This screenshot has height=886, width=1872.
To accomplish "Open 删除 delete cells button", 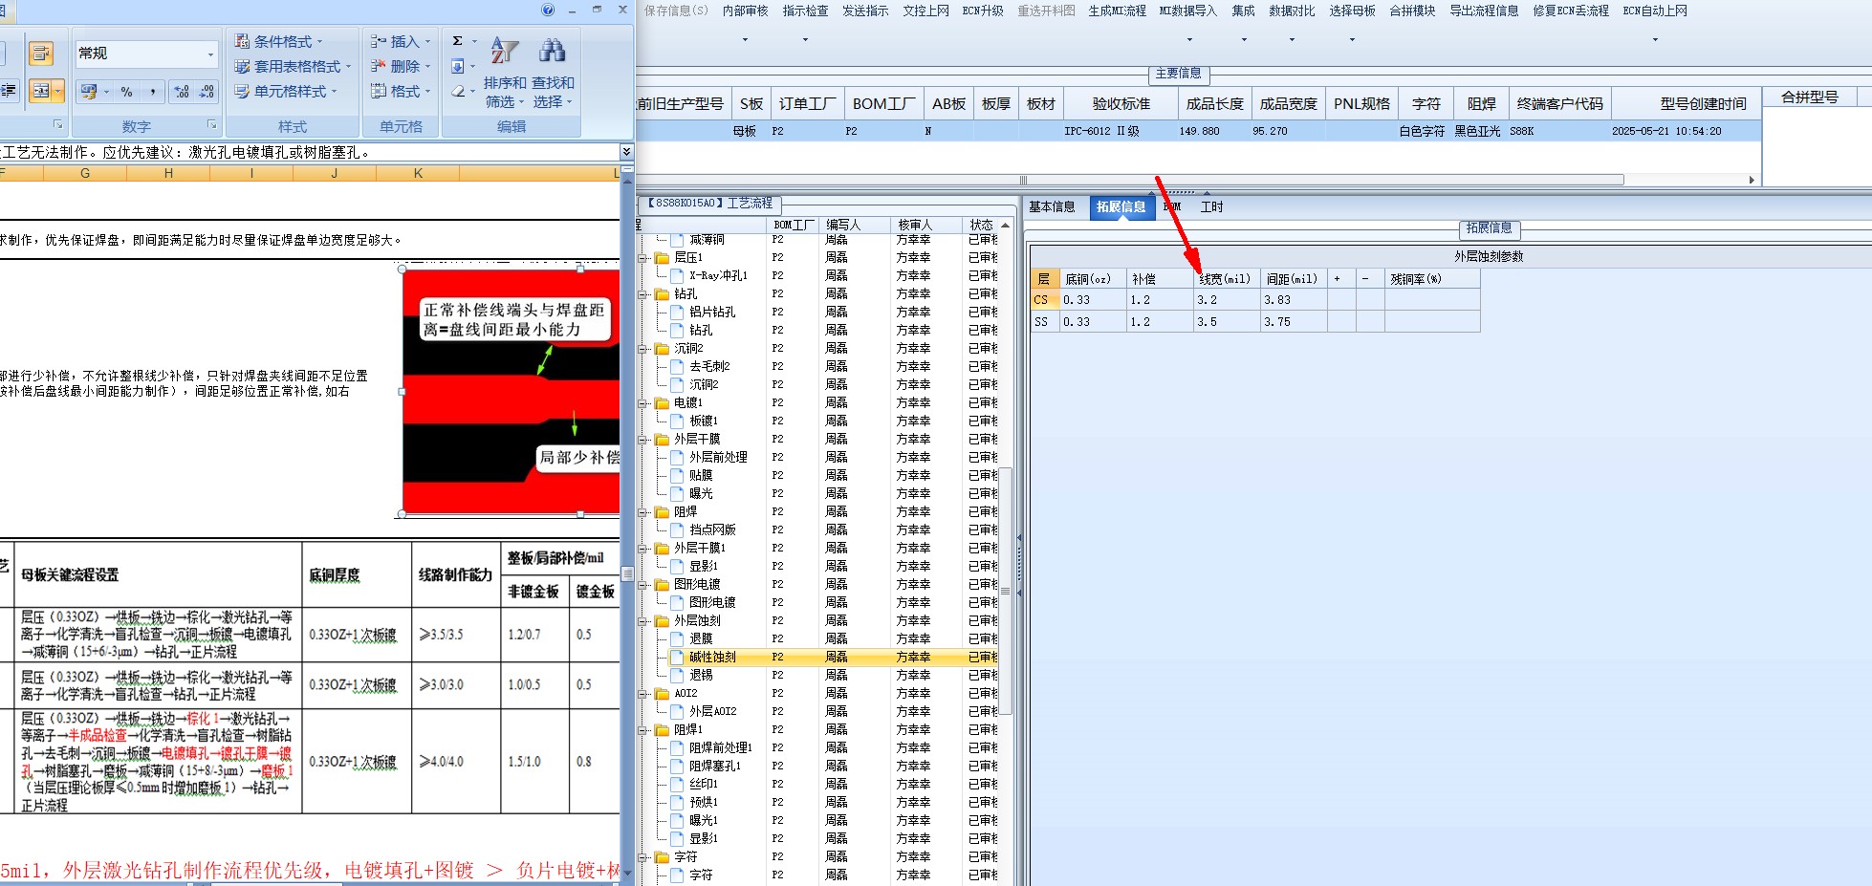I will 401,66.
